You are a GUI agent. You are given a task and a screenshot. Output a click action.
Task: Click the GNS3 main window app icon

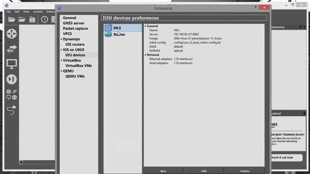7,5
